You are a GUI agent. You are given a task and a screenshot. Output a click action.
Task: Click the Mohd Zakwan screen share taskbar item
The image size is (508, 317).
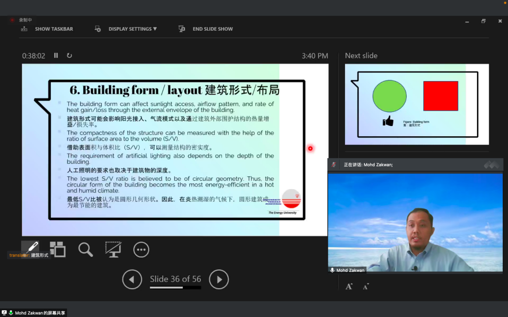(x=35, y=313)
